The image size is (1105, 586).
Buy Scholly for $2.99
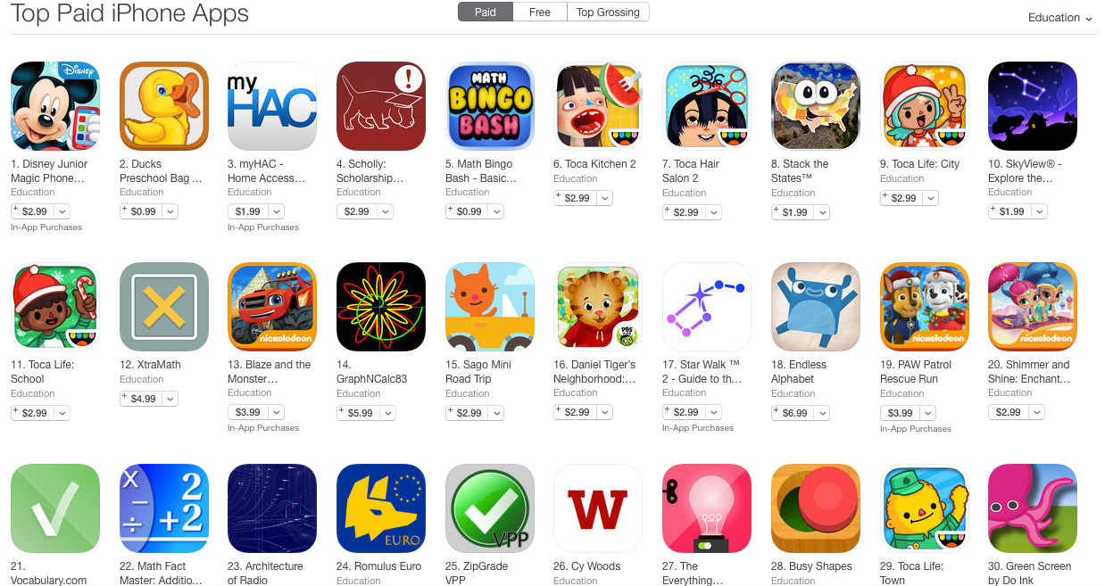point(357,211)
